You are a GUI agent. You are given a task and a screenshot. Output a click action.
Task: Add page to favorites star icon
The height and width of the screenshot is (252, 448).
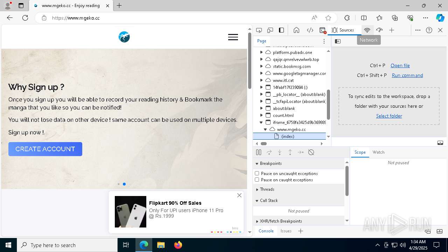328,18
